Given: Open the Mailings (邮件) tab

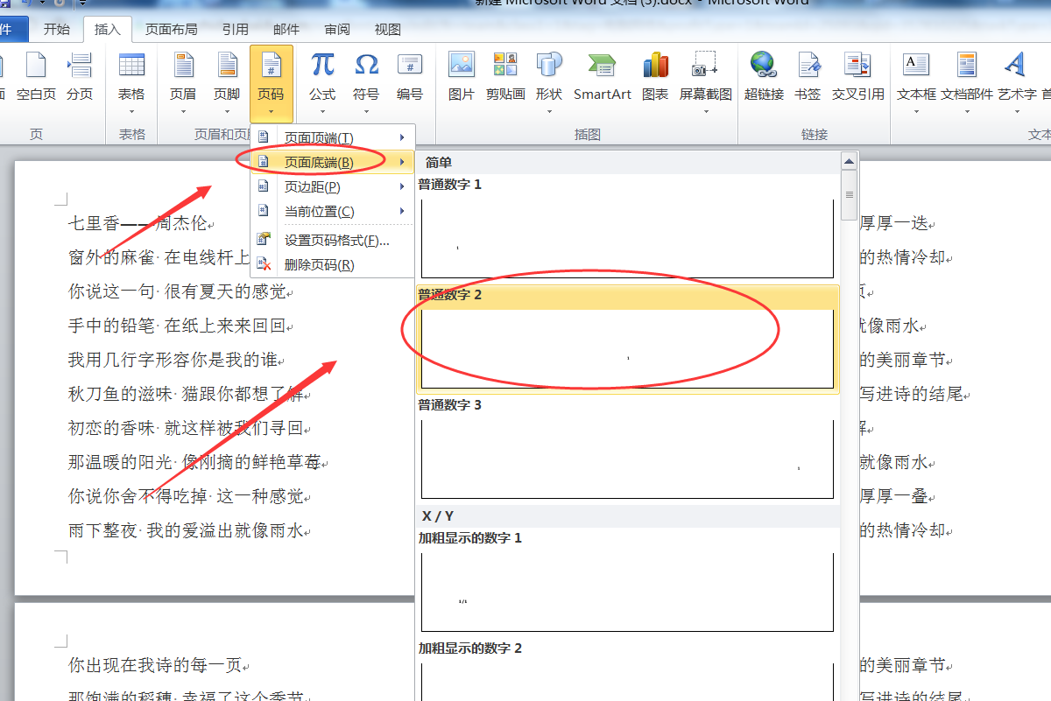Looking at the screenshot, I should click(286, 29).
